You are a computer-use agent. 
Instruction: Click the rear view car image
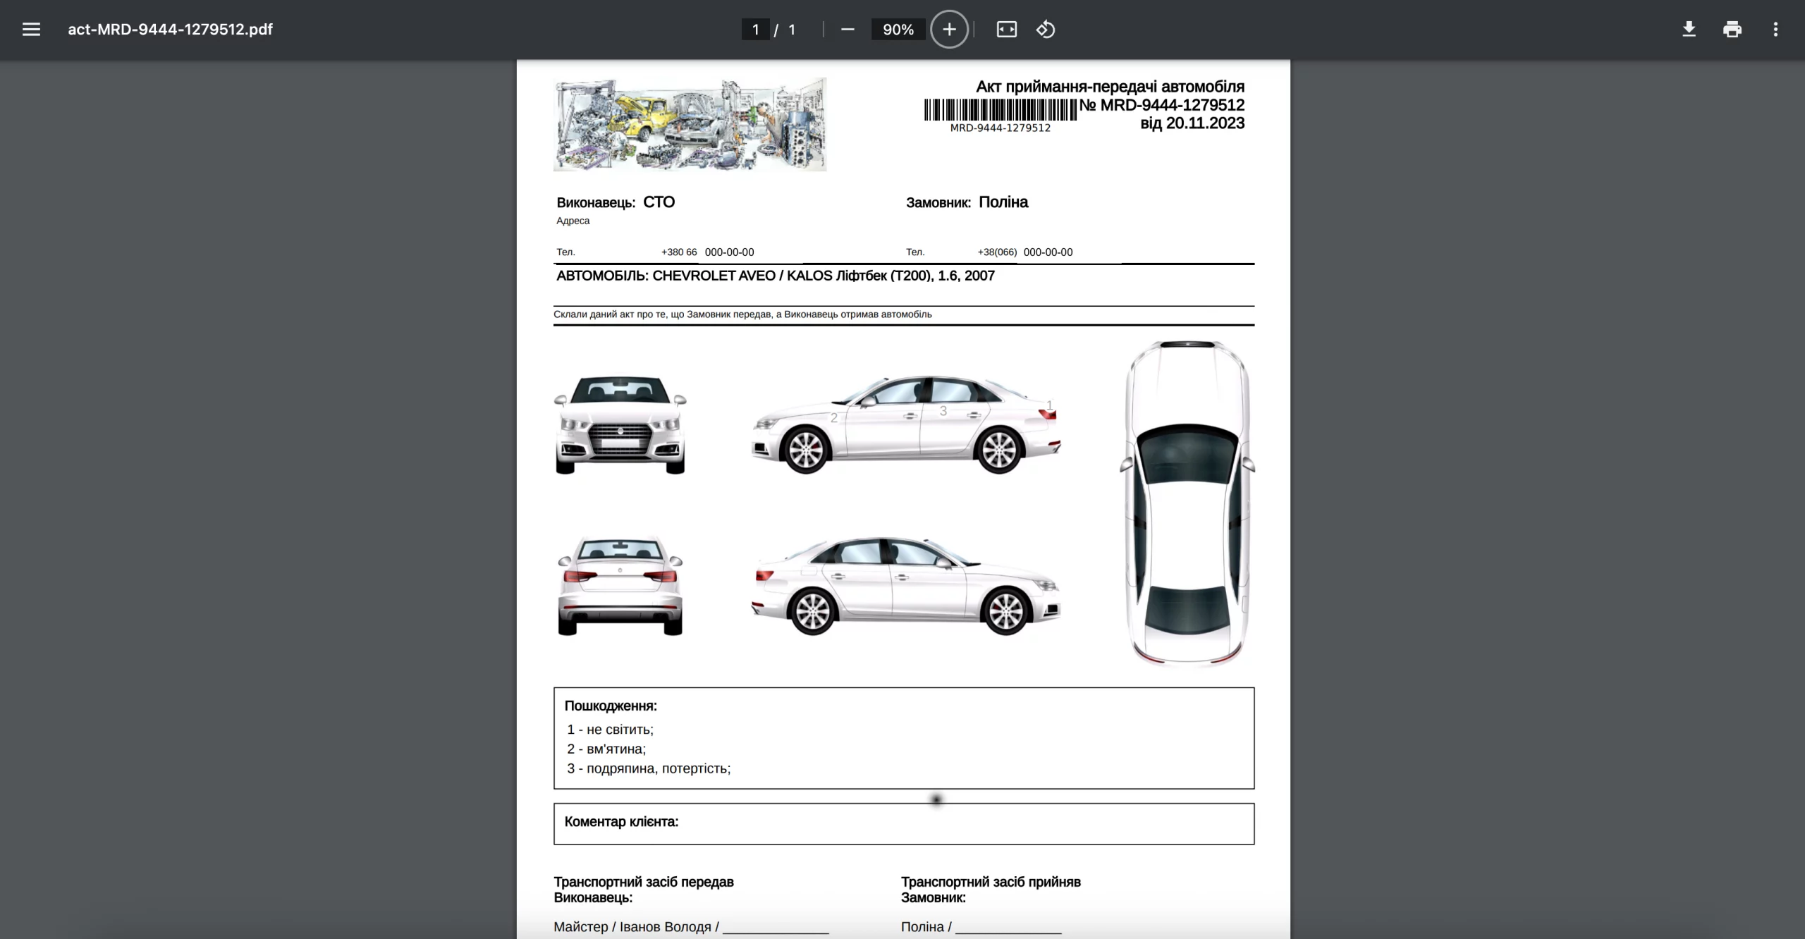tap(620, 587)
